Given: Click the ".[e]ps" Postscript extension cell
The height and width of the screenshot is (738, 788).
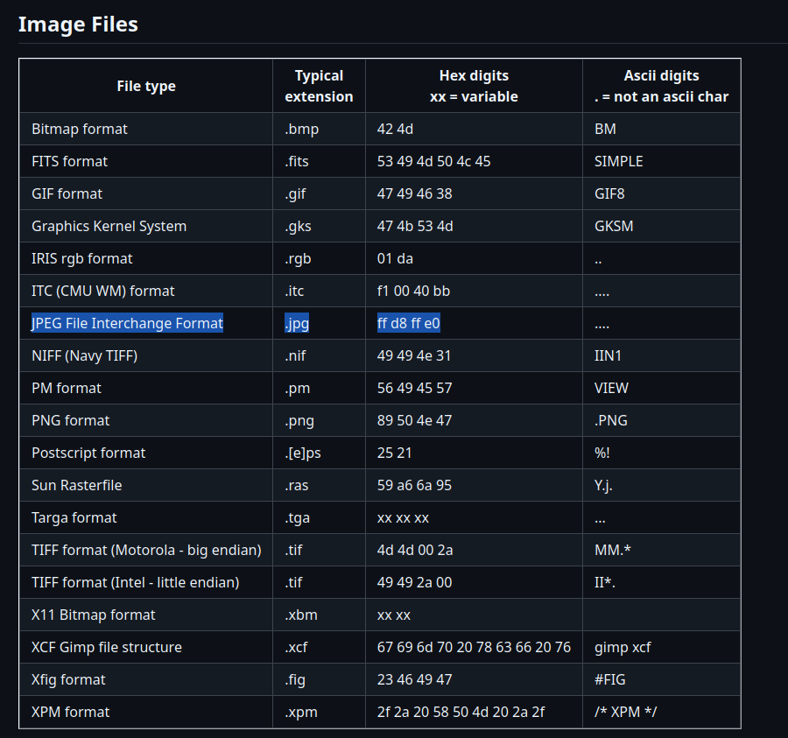Looking at the screenshot, I should [302, 453].
